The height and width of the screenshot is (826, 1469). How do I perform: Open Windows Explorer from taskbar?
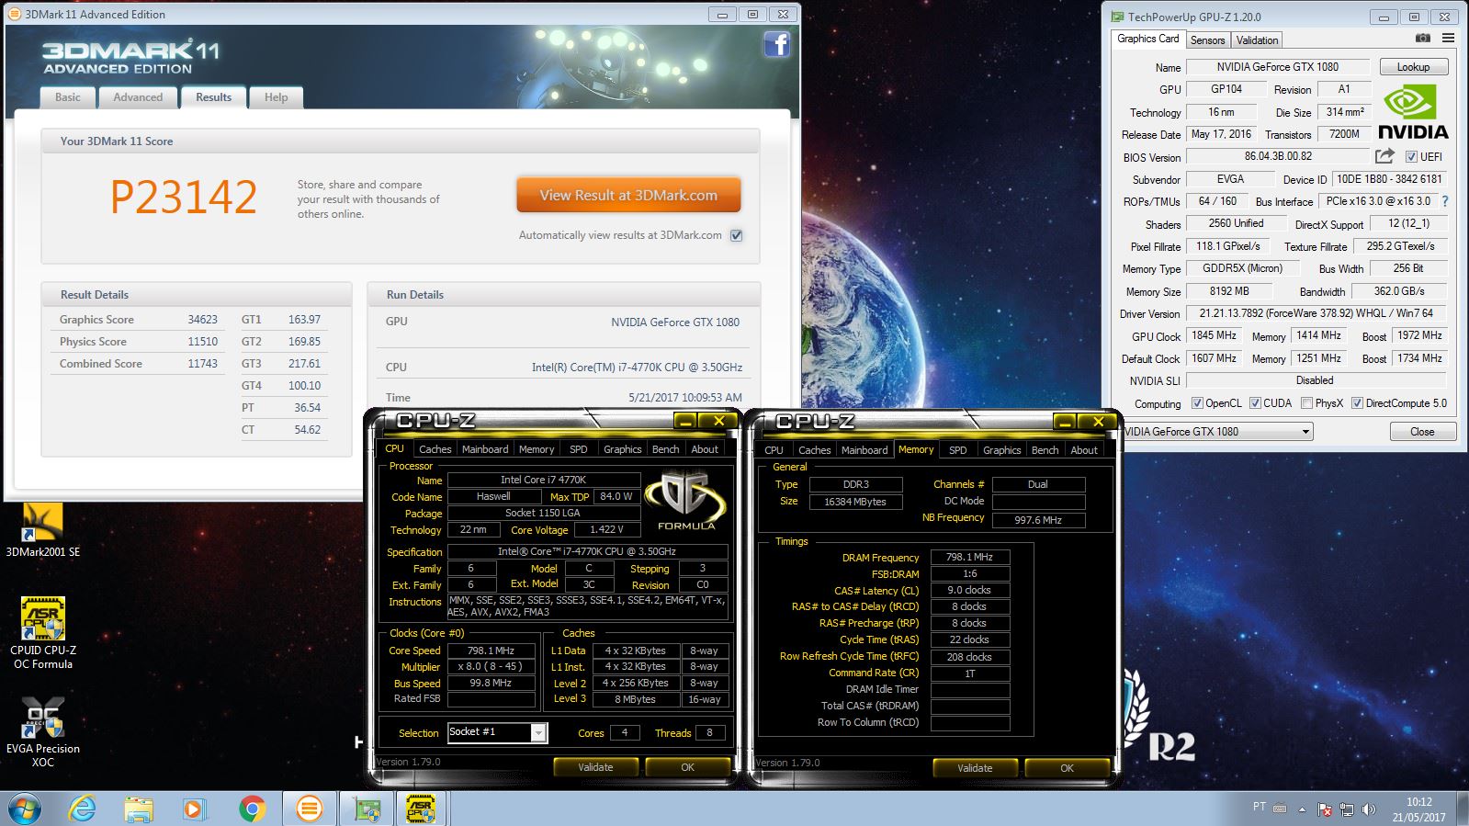coord(138,809)
